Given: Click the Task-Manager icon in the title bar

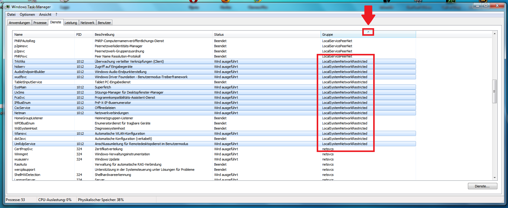Looking at the screenshot, I should click(x=8, y=7).
